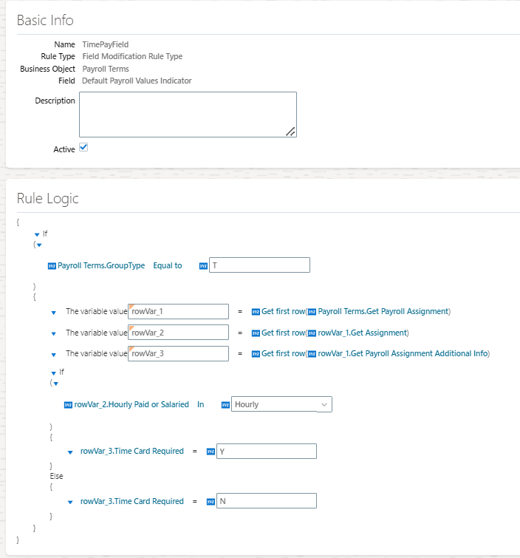This screenshot has height=558, width=520.
Task: Click rowVar_1.Get Assignment link
Action: coord(363,333)
